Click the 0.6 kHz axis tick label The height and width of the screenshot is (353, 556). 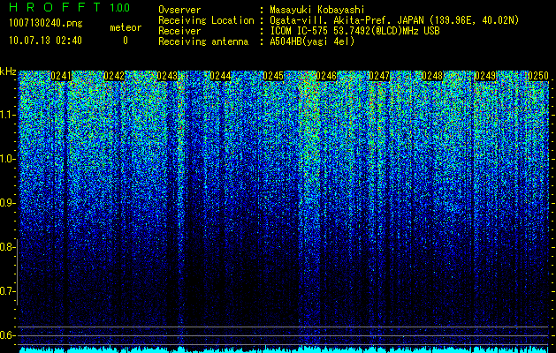(x=7, y=335)
